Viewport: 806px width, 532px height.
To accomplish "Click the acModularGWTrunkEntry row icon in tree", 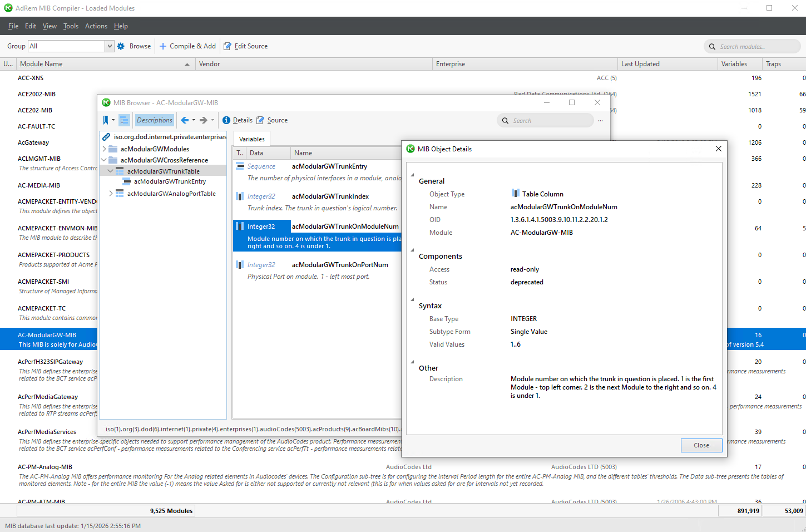I will point(127,181).
